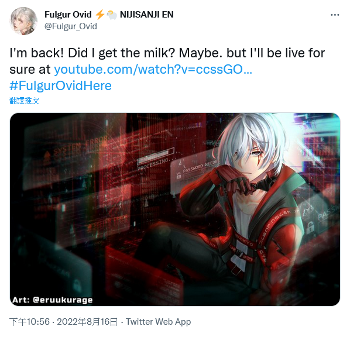Click 翻譯推文 to translate the tweet

(25, 101)
